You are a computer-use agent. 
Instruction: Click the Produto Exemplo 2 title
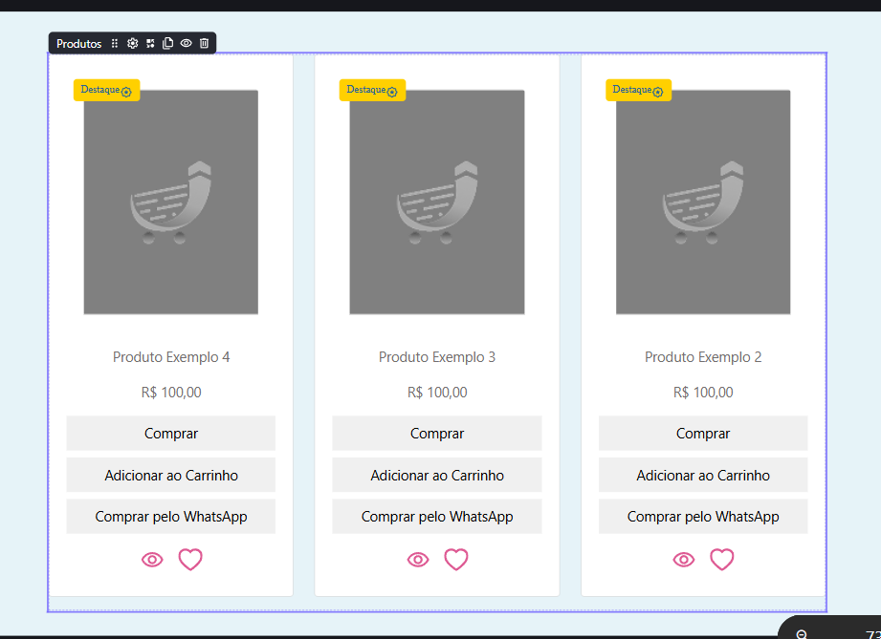pos(703,357)
